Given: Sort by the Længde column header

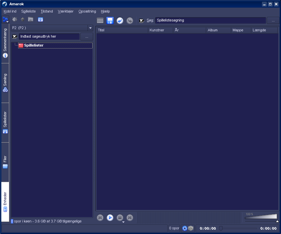Looking at the screenshot, I should tap(265, 30).
